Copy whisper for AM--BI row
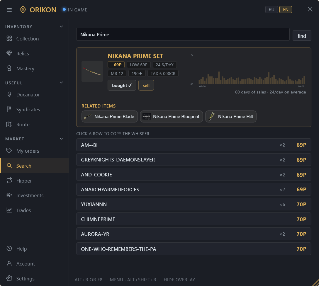Screen dimensions: 319x286 tap(194, 145)
